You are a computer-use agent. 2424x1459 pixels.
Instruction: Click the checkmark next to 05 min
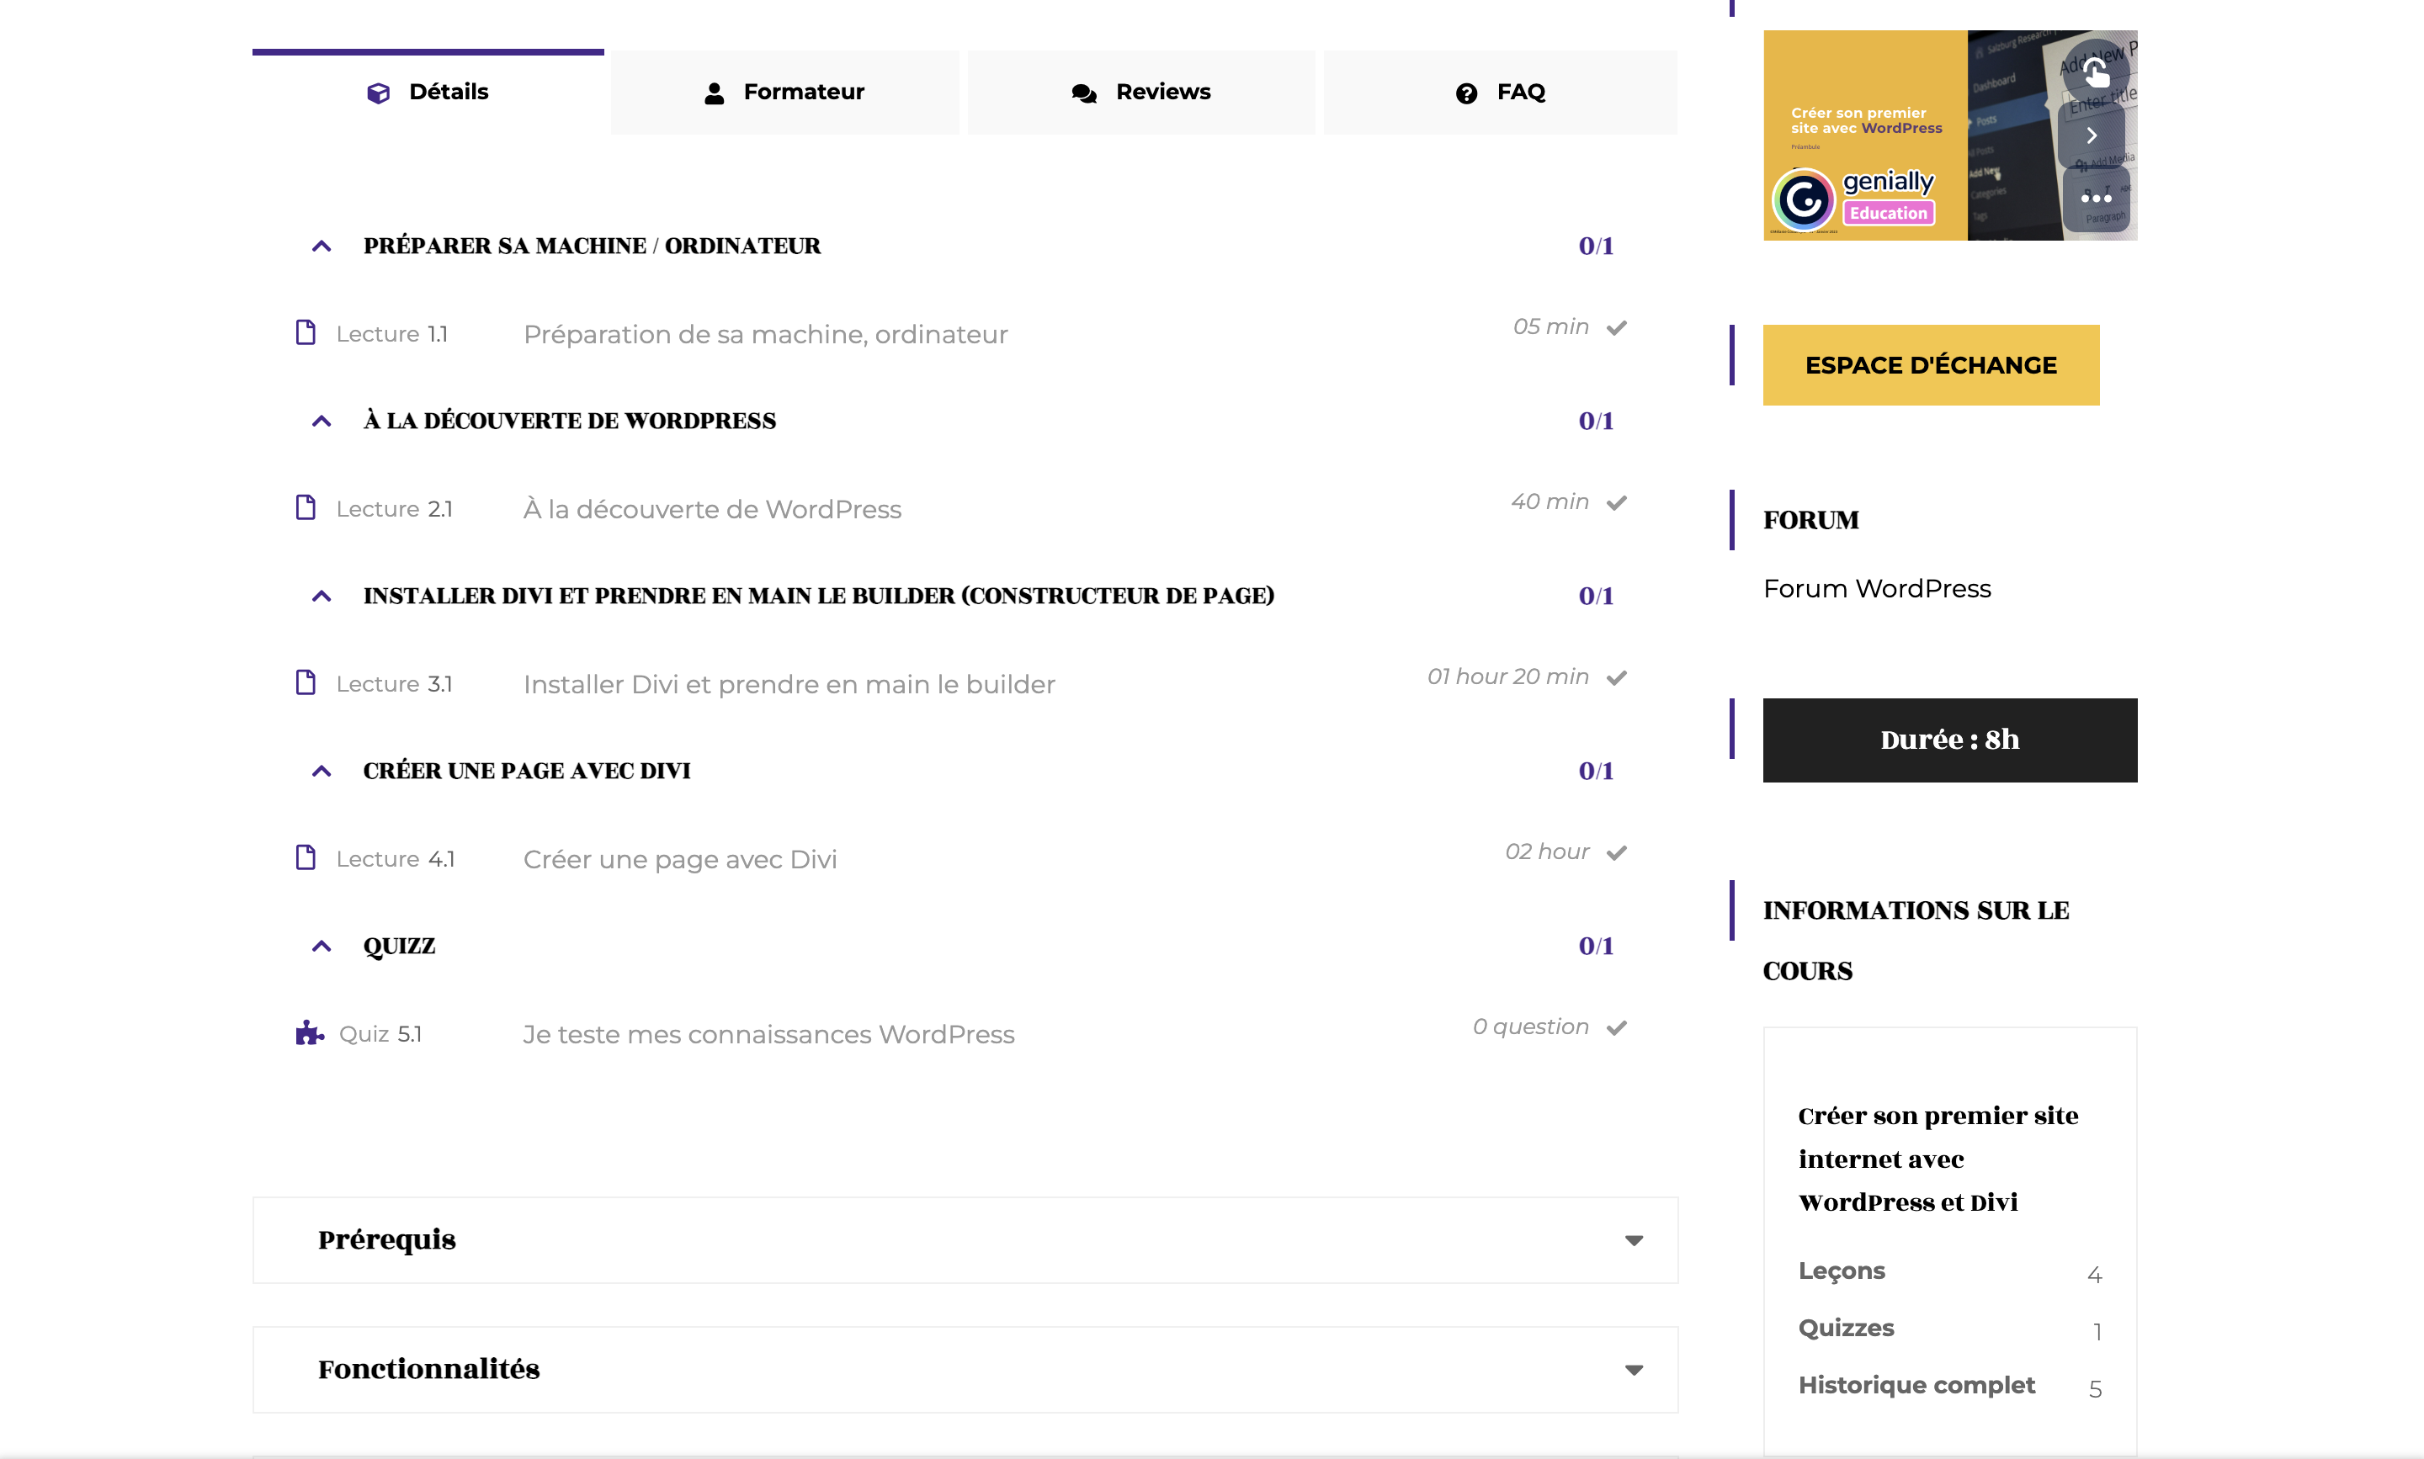point(1617,327)
